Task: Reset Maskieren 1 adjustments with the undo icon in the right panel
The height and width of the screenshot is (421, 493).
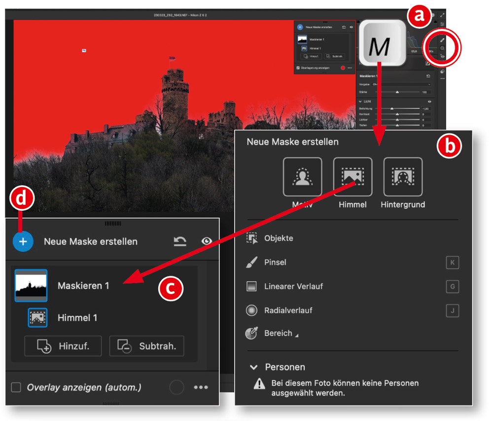Action: 428,76
